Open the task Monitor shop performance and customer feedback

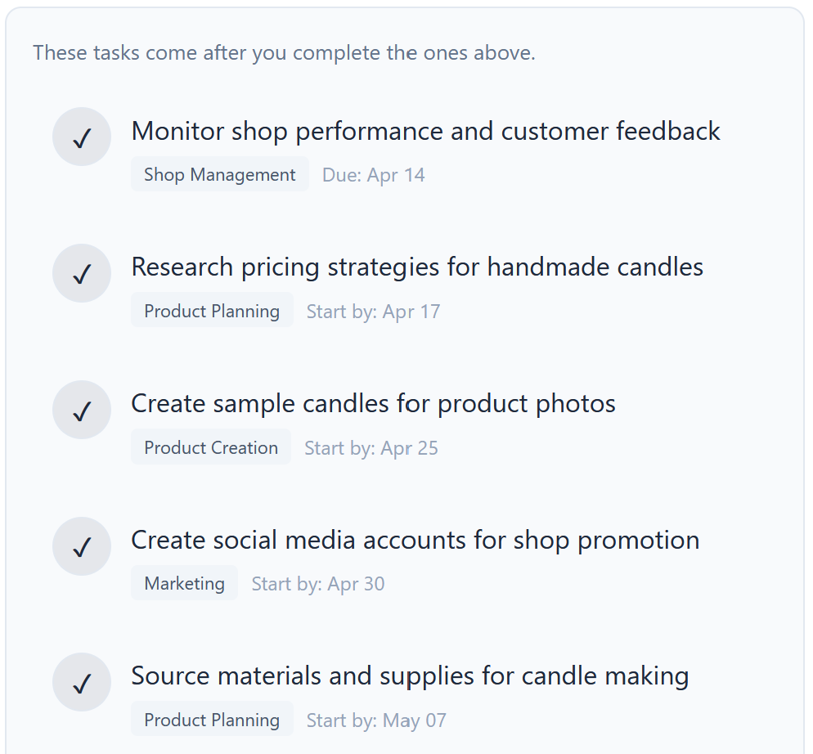426,131
